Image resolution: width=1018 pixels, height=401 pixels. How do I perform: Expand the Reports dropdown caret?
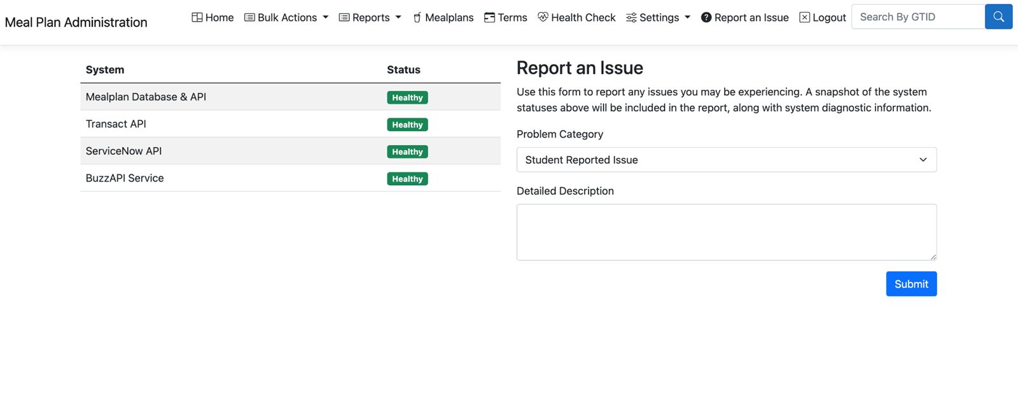click(x=398, y=18)
